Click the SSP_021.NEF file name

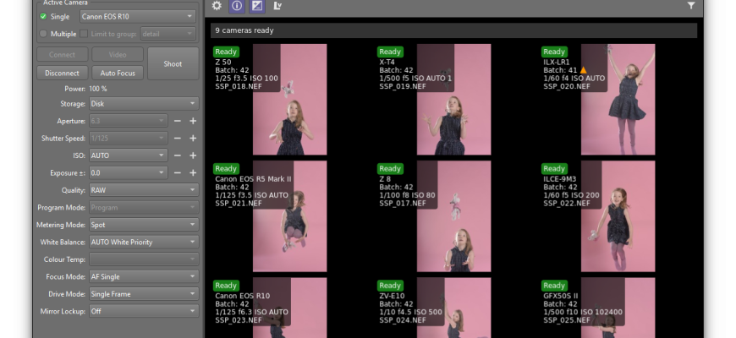pyautogui.click(x=239, y=204)
